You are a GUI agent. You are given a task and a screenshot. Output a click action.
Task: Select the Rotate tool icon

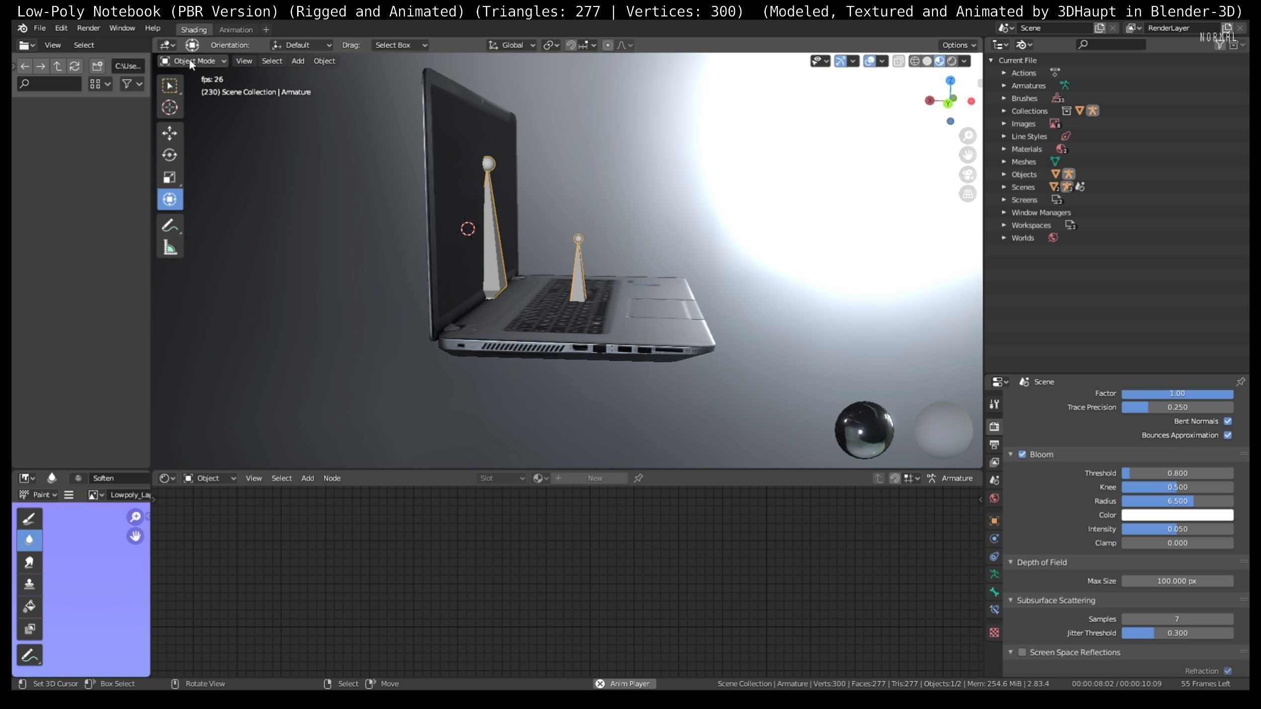pos(170,155)
